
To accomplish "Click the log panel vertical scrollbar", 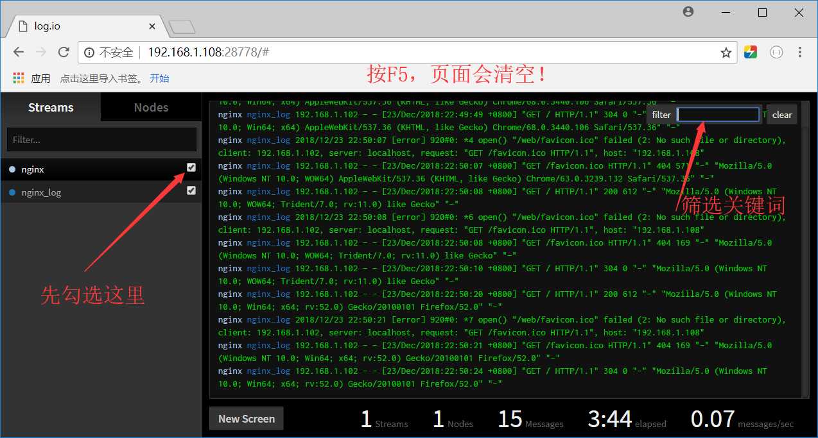I will (x=806, y=249).
